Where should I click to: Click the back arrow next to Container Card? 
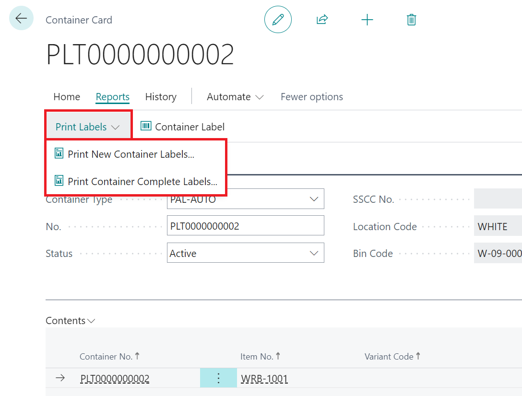pos(21,18)
